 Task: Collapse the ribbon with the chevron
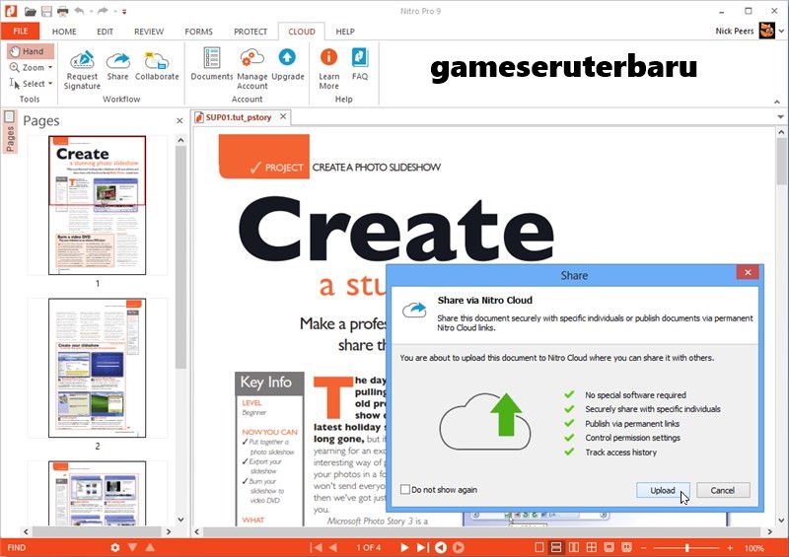[777, 102]
